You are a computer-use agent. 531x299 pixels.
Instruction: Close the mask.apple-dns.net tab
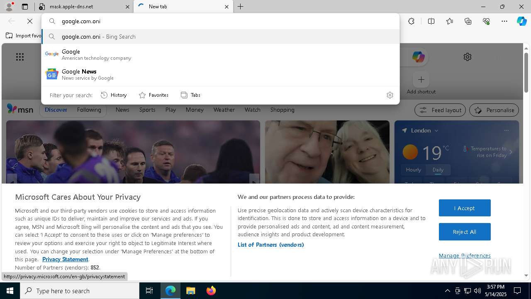(127, 7)
